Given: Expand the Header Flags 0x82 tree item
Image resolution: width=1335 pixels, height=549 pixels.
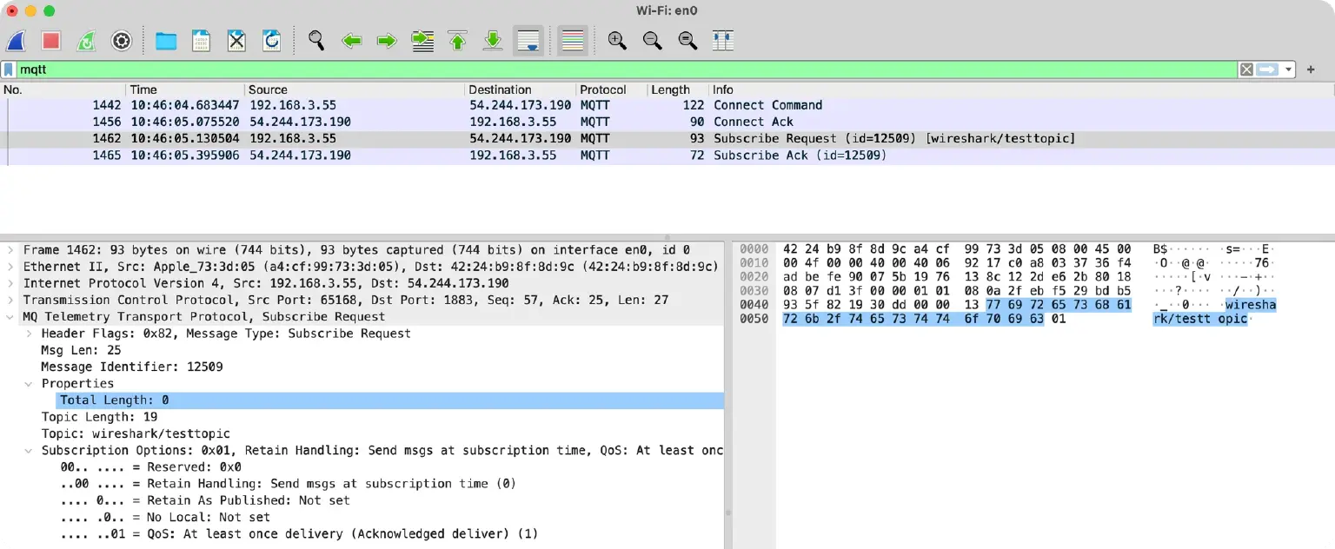Looking at the screenshot, I should pos(29,334).
